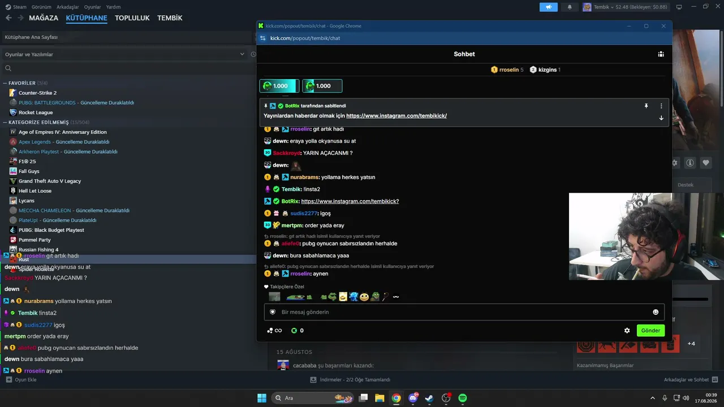The height and width of the screenshot is (407, 724).
Task: Insert the yellow smiley follower emote
Action: [x=364, y=297]
